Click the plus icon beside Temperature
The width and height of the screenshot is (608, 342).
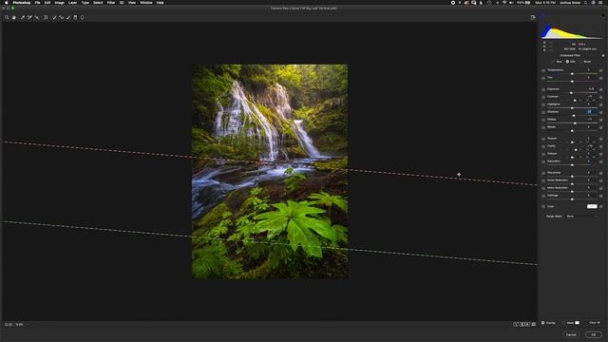click(x=601, y=70)
